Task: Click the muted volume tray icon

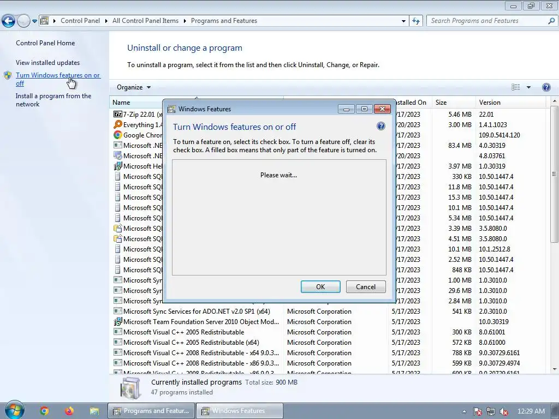Action: coord(504,411)
